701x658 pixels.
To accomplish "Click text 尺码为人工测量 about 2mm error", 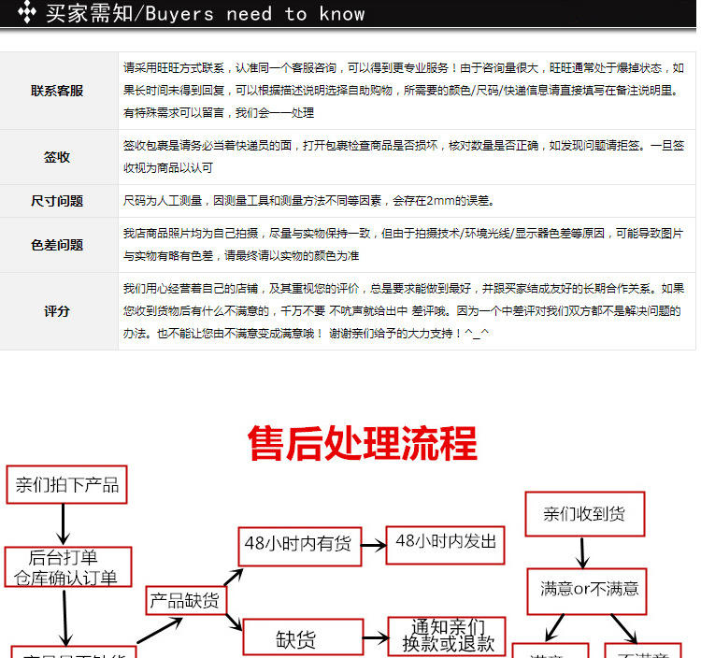I will coord(309,201).
